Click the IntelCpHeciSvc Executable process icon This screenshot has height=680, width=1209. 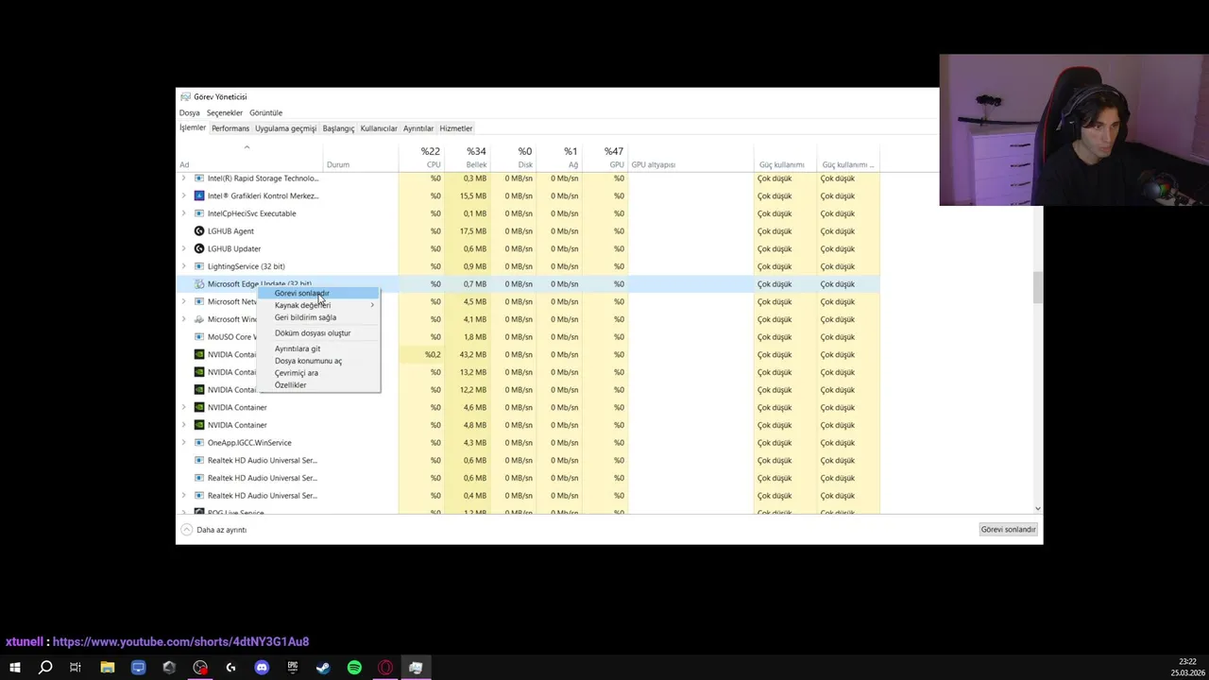pos(198,213)
